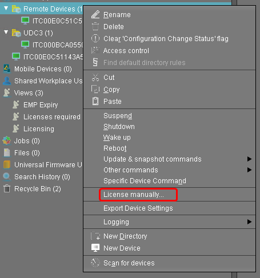Click the Cut scissors icon

(x=95, y=77)
